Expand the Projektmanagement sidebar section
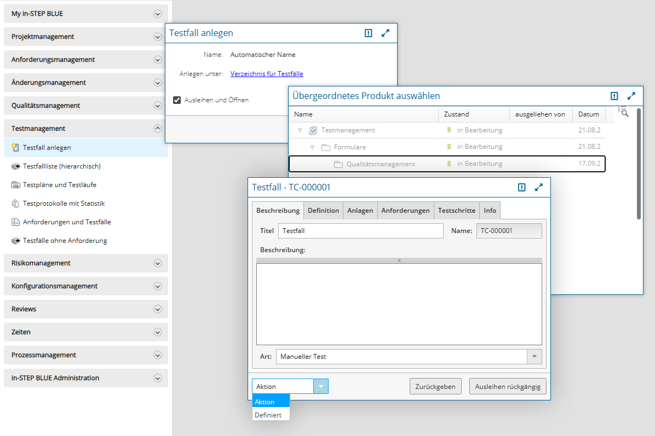655x436 pixels. 158,37
